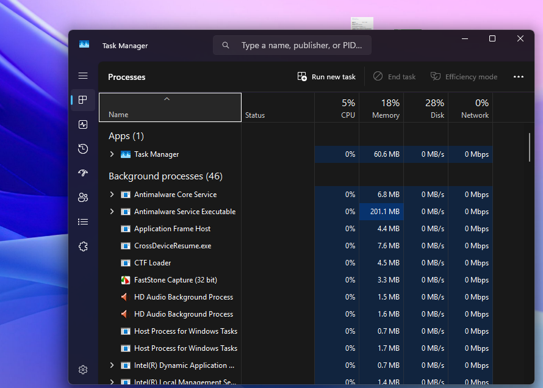Open the App history page icon
The height and width of the screenshot is (388, 543).
tap(83, 149)
